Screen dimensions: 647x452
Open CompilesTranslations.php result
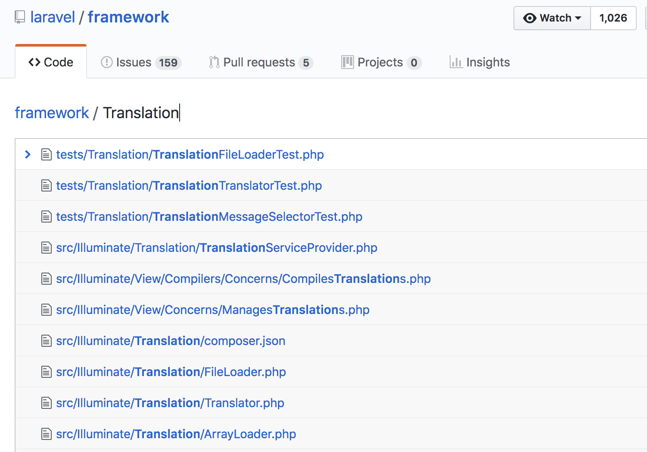243,279
